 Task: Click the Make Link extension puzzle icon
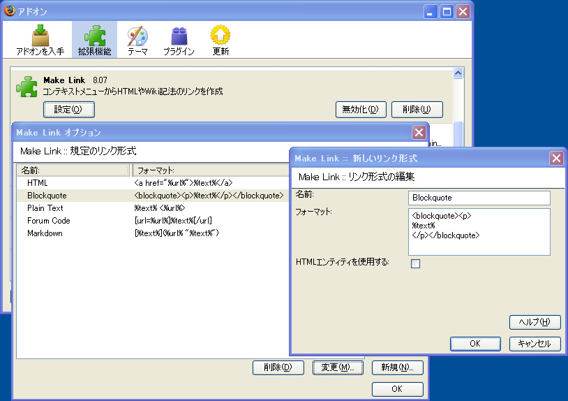coord(27,87)
